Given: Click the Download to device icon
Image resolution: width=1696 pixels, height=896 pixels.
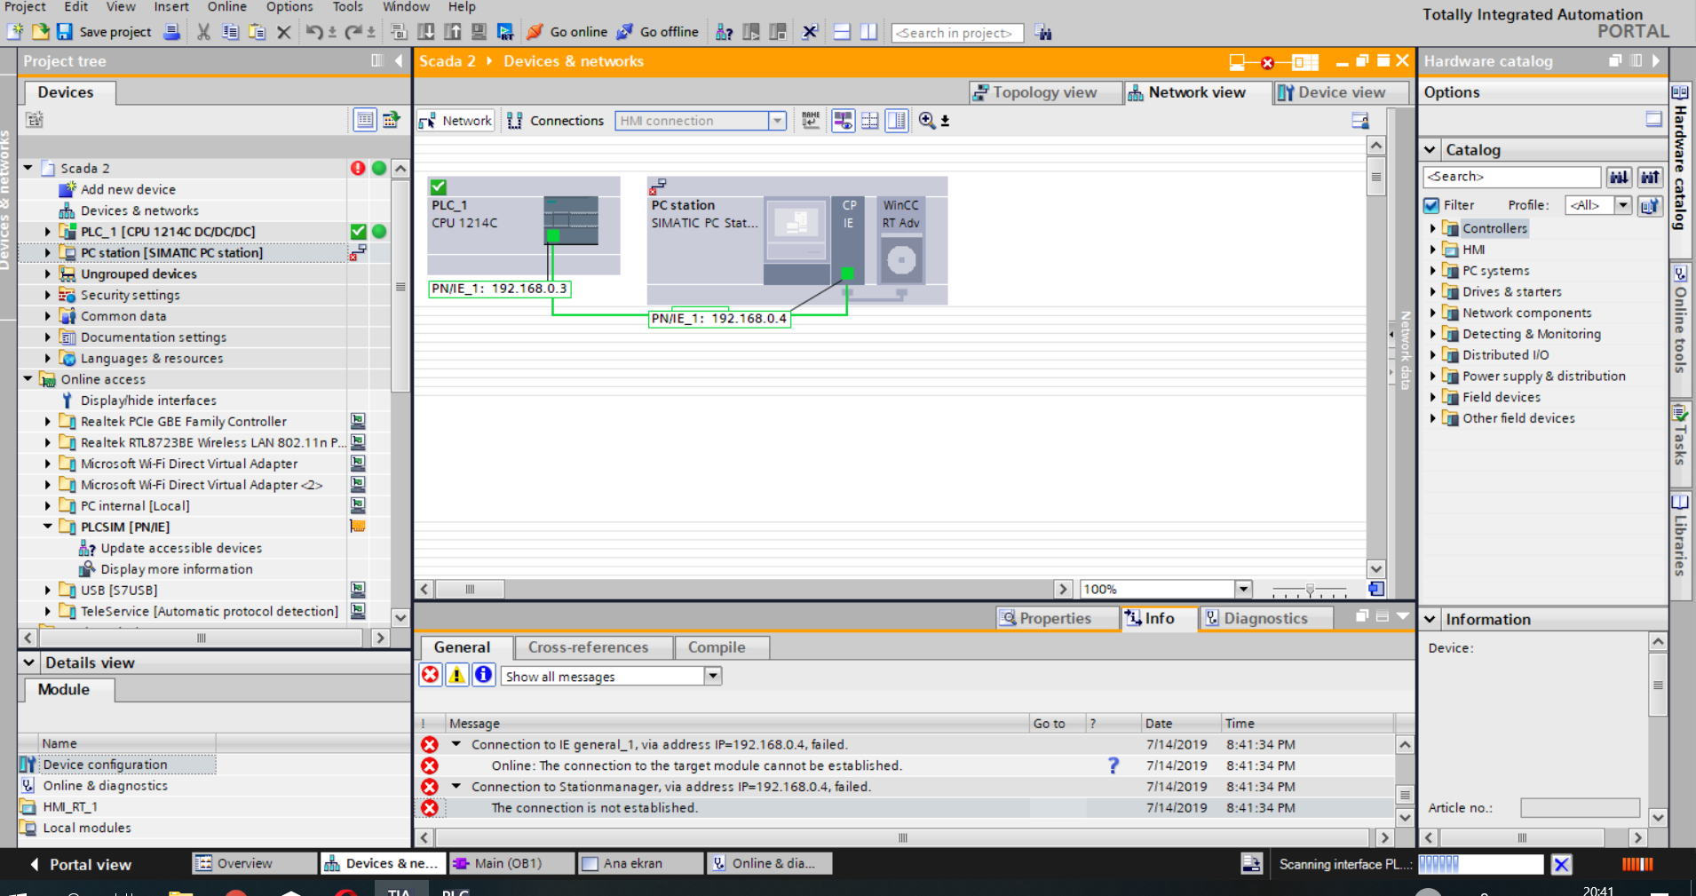Looking at the screenshot, I should click(x=426, y=32).
